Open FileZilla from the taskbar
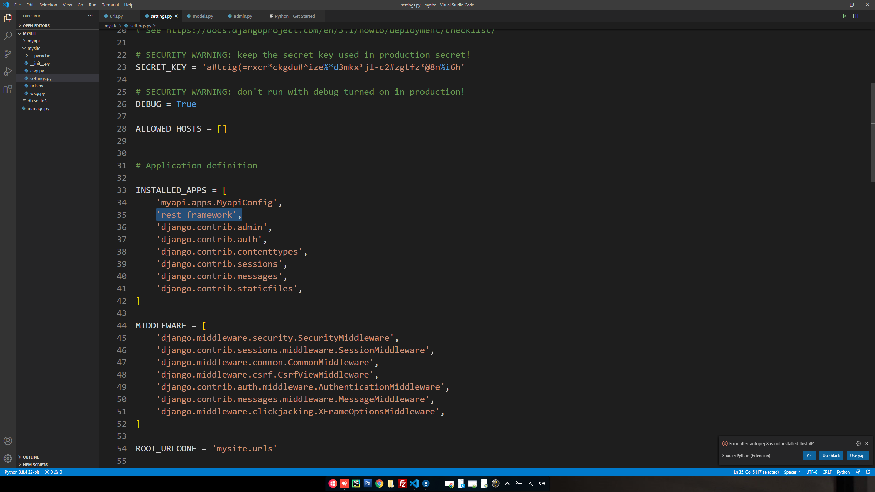The image size is (875, 492). [403, 483]
